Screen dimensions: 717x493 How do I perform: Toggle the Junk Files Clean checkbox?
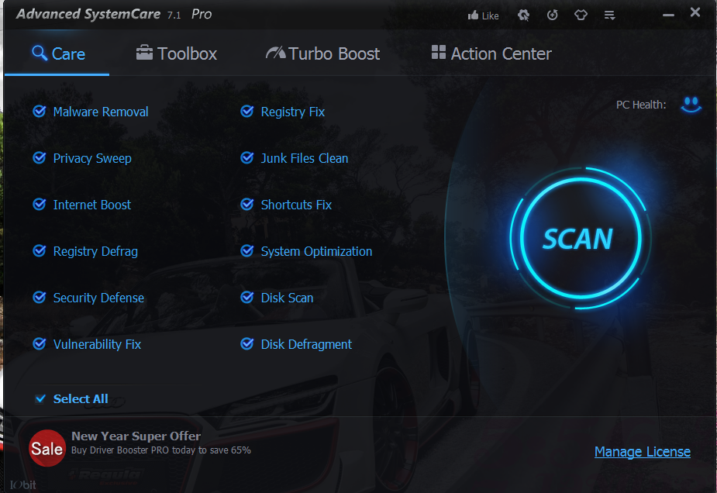pos(247,158)
